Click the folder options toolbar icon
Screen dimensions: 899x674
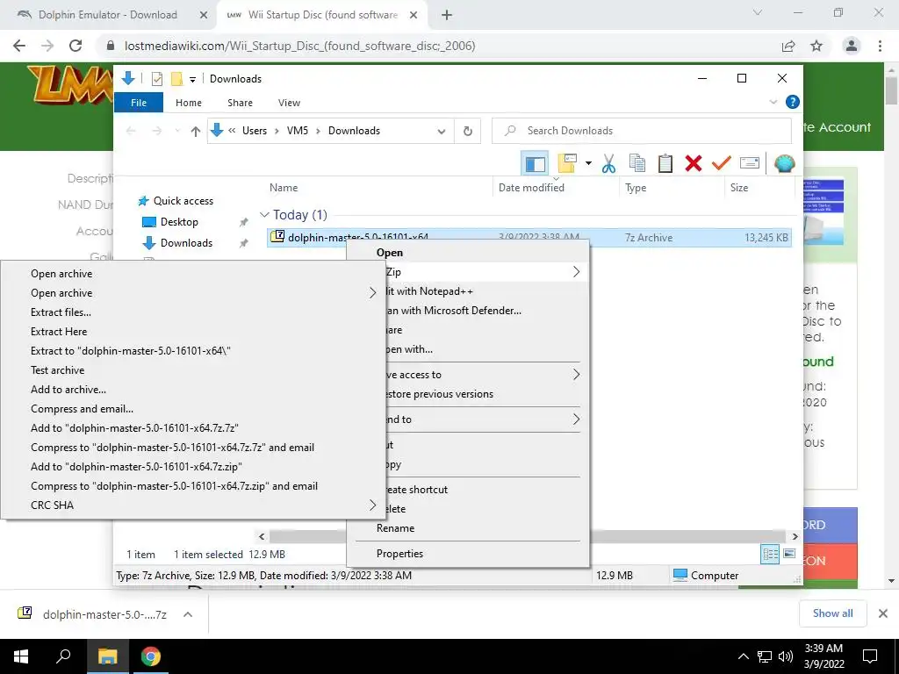tap(567, 164)
